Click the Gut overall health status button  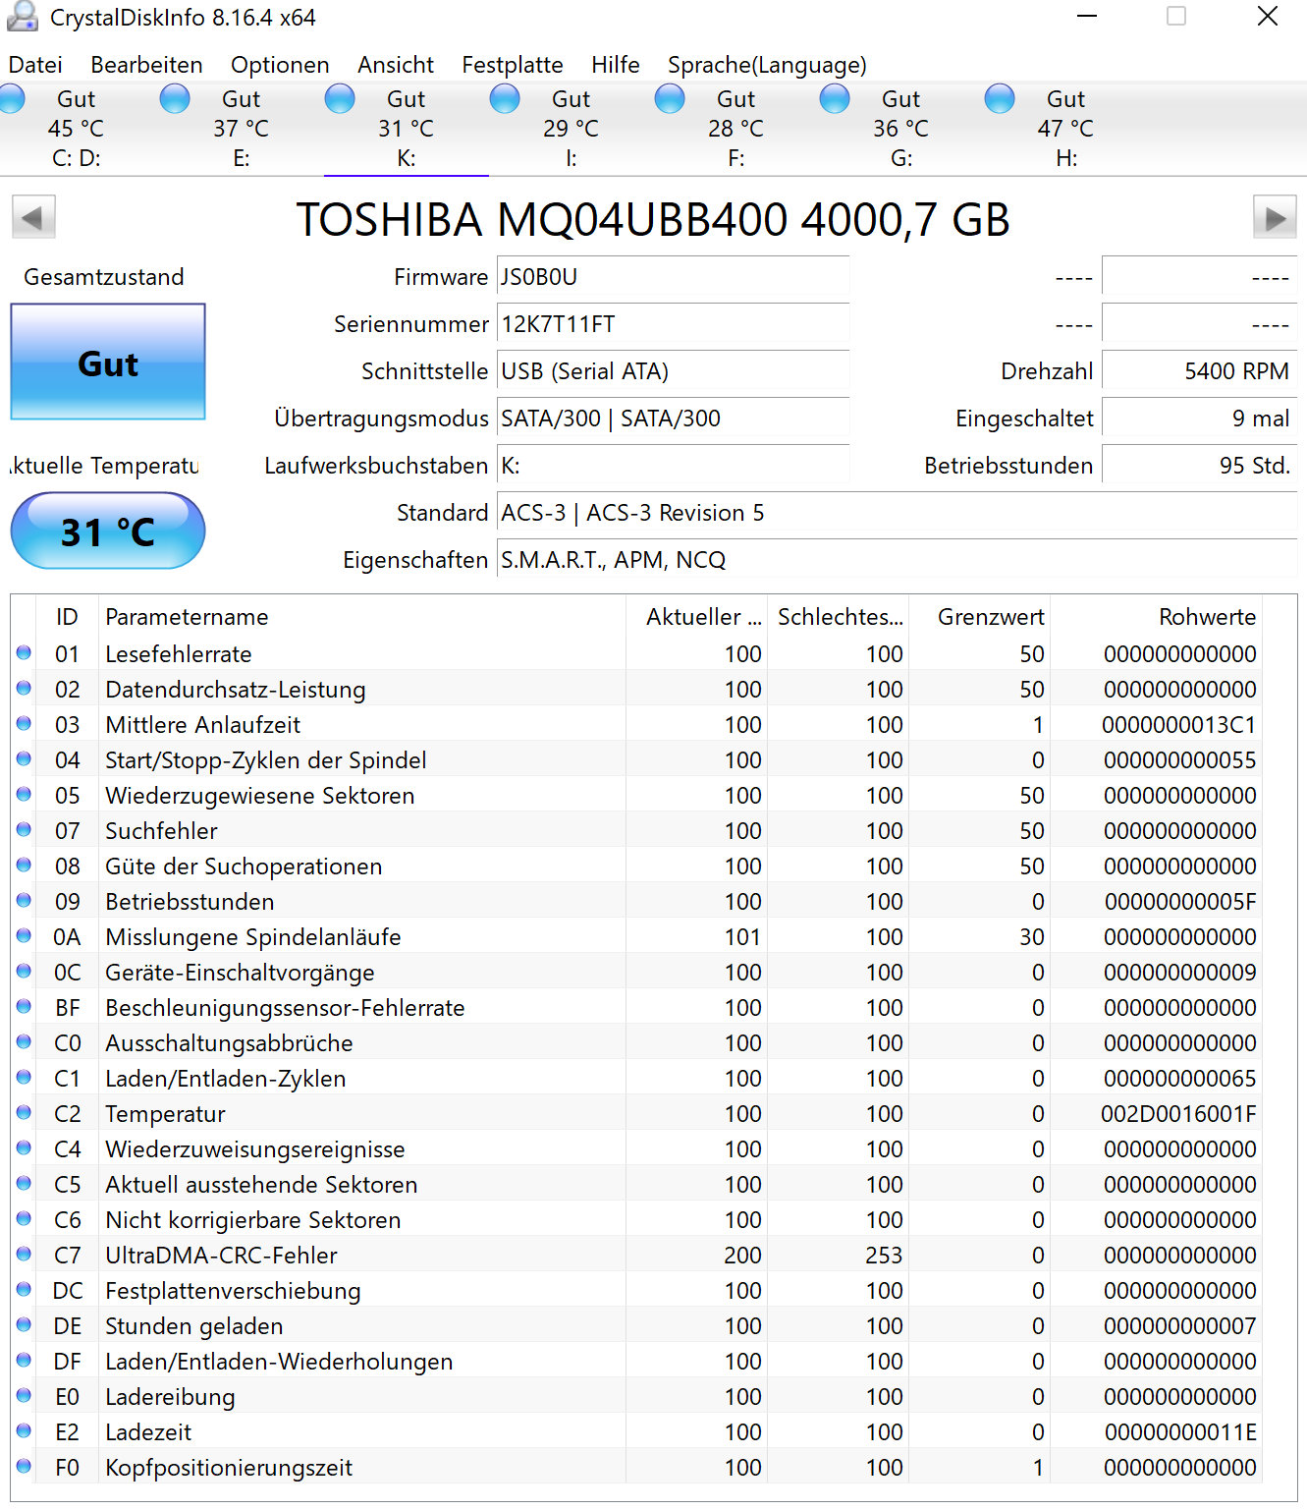point(108,362)
